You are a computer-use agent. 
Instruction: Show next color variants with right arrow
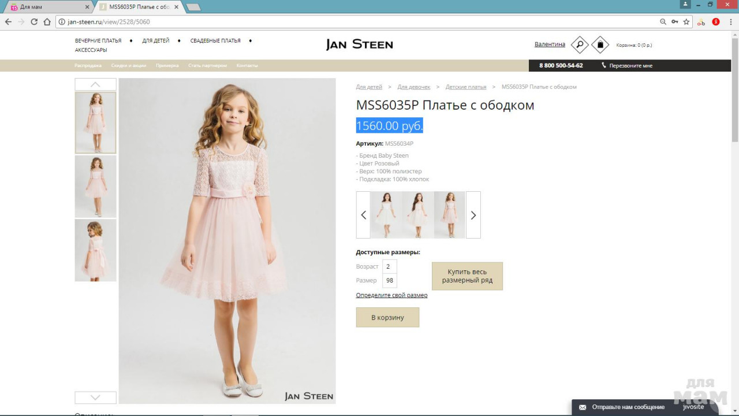[x=473, y=215]
